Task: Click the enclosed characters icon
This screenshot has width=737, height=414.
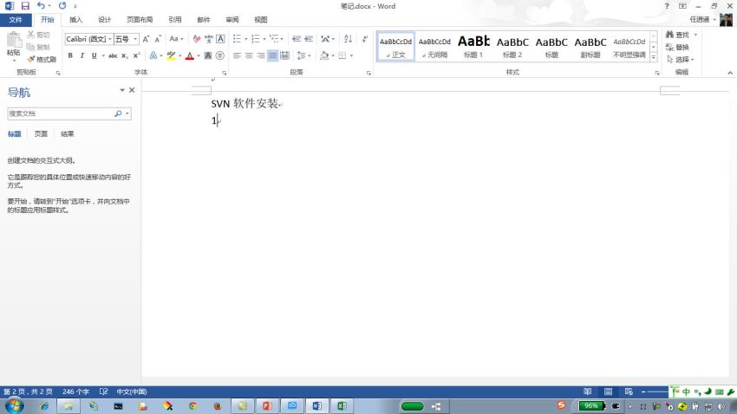Action: (x=219, y=55)
